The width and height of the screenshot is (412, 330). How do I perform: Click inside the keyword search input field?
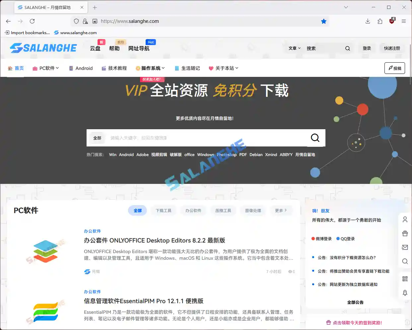coord(199,138)
